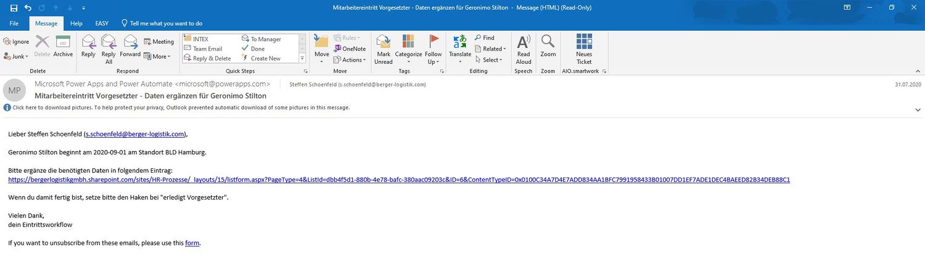This screenshot has width=925, height=260.
Task: Expand the message header with chevron
Action: [x=918, y=109]
